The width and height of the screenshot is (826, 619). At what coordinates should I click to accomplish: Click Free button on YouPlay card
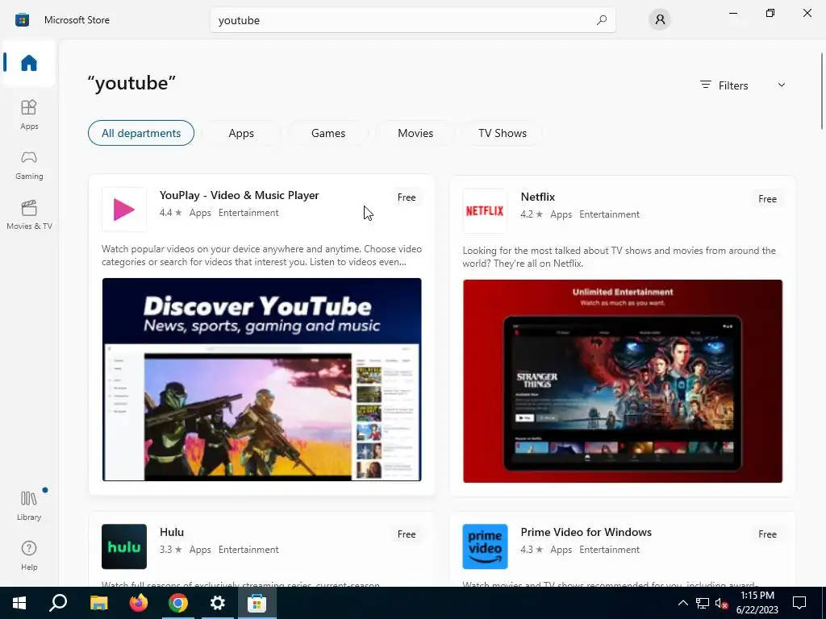click(407, 197)
